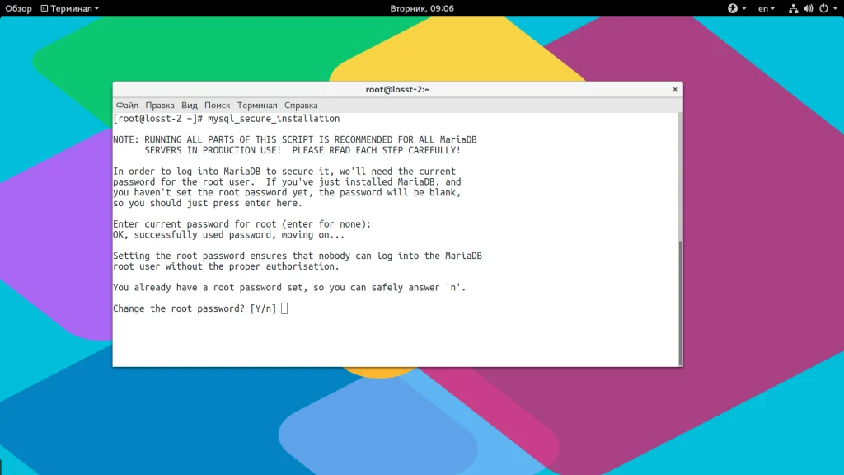Click the terminal vertical scrollbar
This screenshot has height=475, width=844.
pos(680,303)
